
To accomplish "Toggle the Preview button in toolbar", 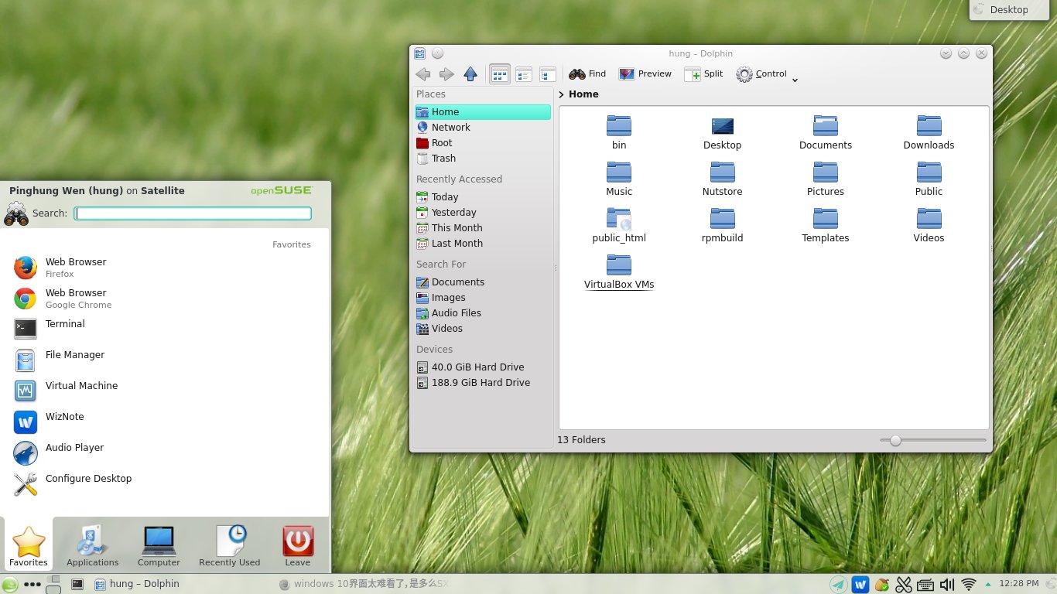I will pos(645,74).
